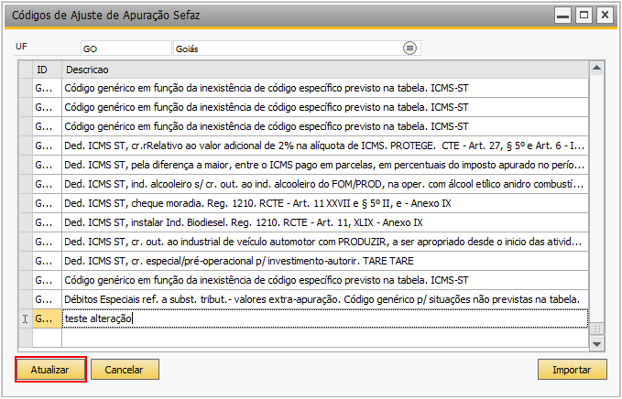Image resolution: width=622 pixels, height=399 pixels.
Task: Open the UF selection list icon
Action: [x=409, y=49]
